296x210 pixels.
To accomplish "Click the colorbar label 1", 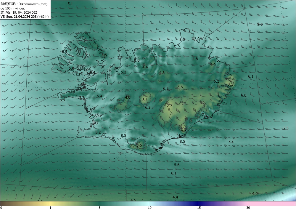I will [x=50, y=208].
